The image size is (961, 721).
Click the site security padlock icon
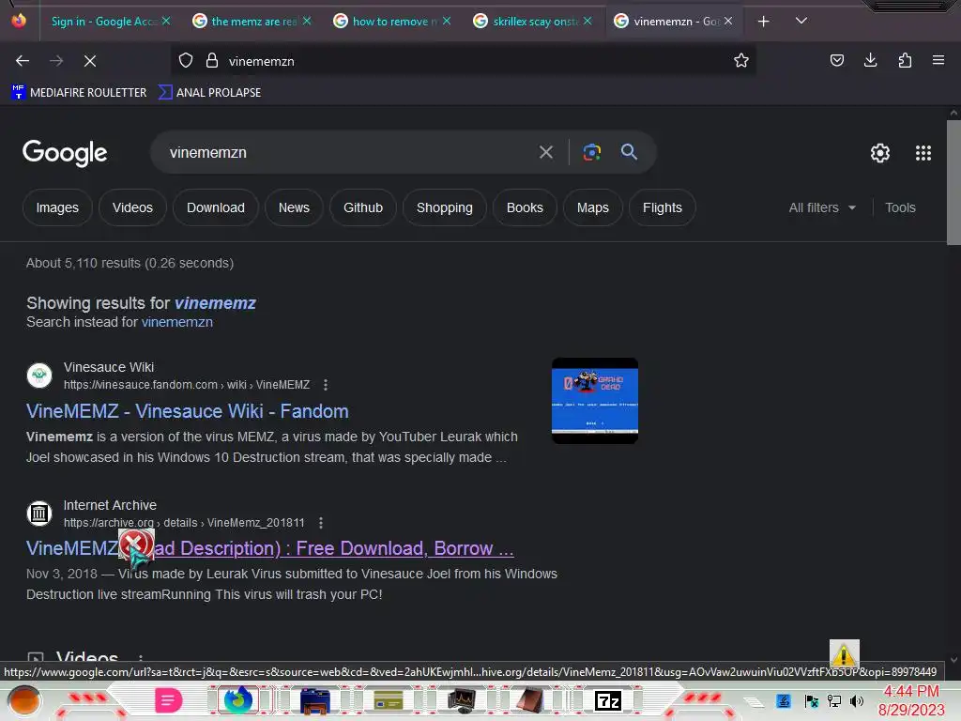coord(212,61)
